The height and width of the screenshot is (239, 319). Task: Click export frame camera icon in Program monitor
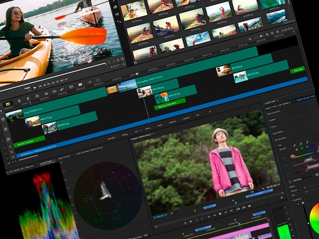click(250, 206)
